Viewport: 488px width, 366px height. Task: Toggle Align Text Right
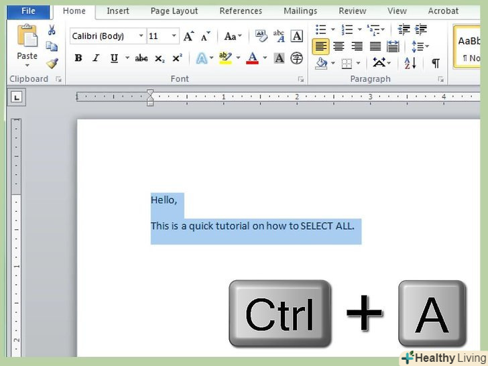tap(357, 46)
